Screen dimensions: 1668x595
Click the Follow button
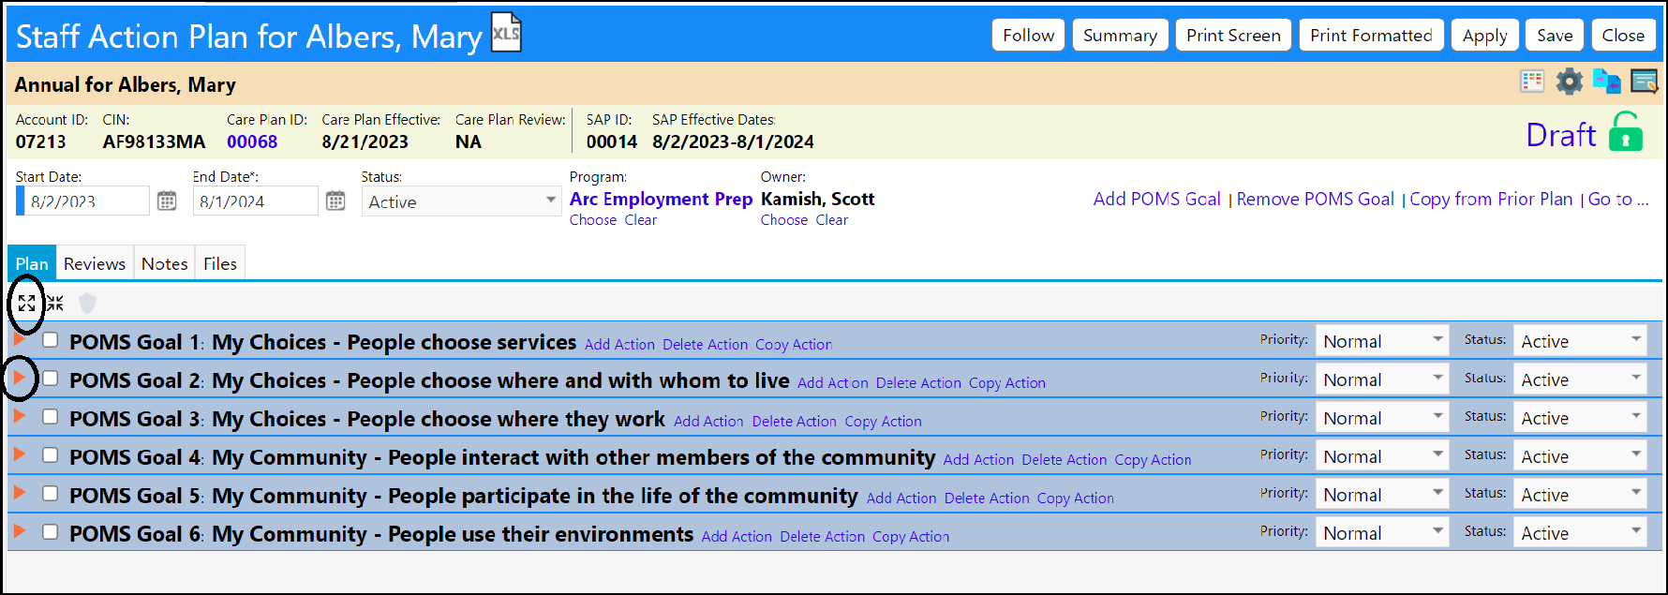tap(1028, 35)
